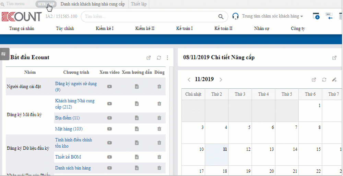The height and width of the screenshot is (176, 343).
Task: Click the message arrow icon in header
Action: tap(329, 16)
